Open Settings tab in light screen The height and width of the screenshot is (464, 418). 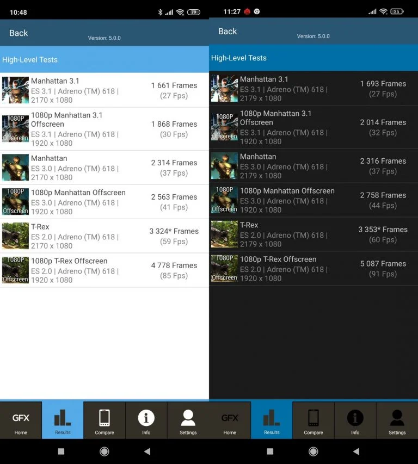pyautogui.click(x=188, y=420)
